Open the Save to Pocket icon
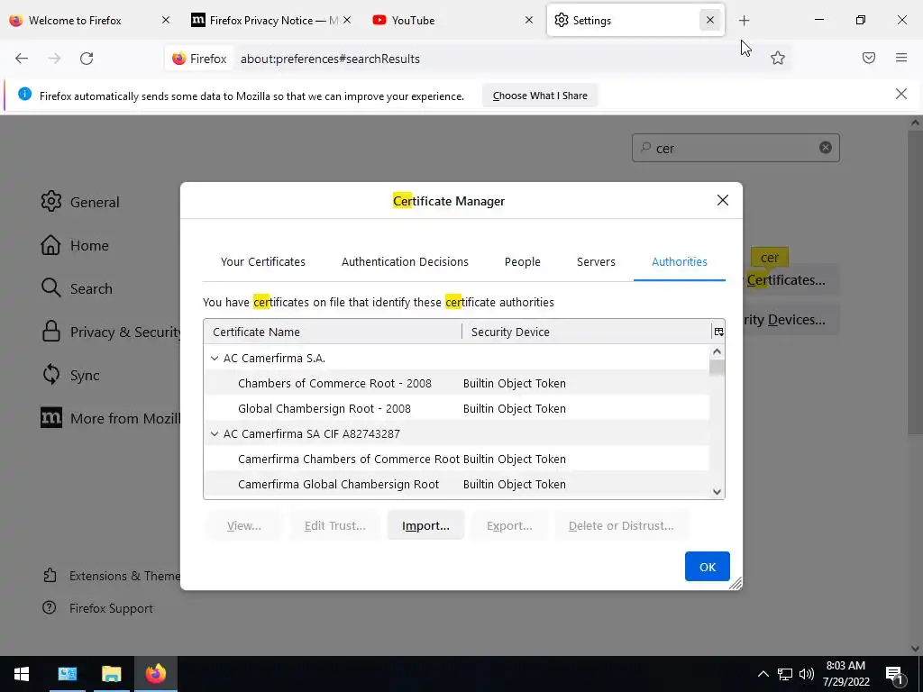Screen dimensions: 923x692 869,58
